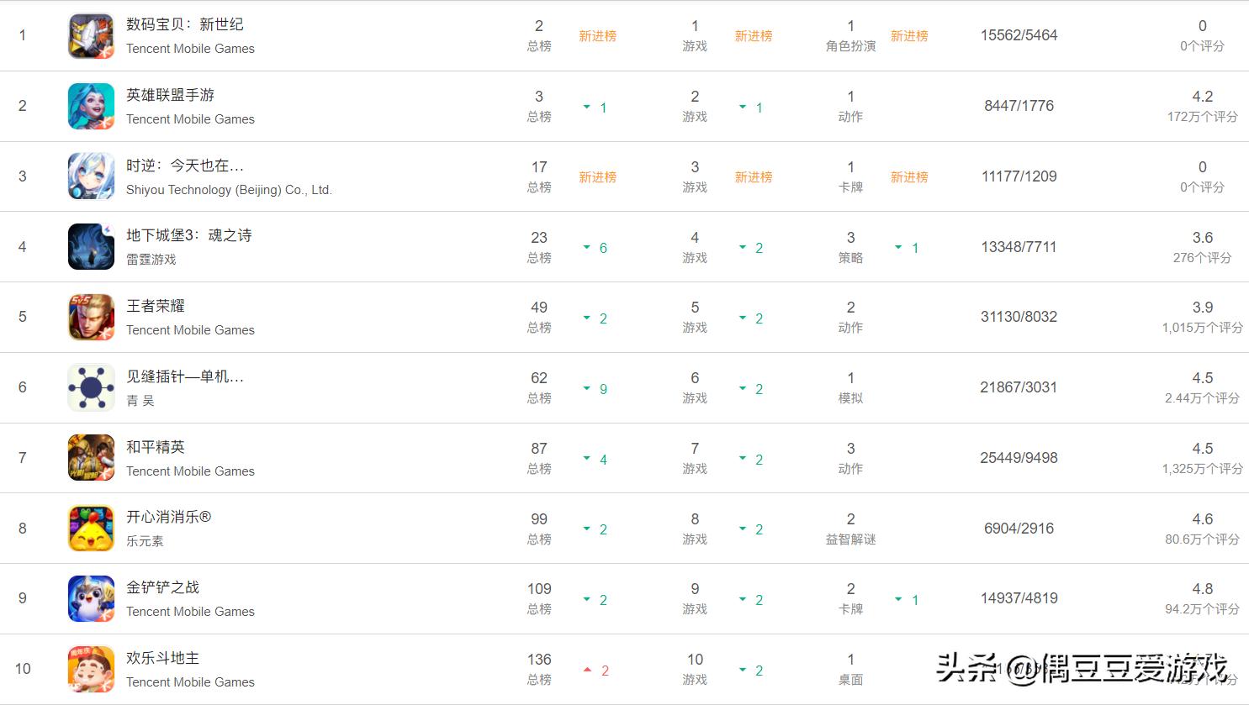The height and width of the screenshot is (705, 1249).
Task: Open the 欢乐斗地主 farmer icon
Action: coord(91,669)
